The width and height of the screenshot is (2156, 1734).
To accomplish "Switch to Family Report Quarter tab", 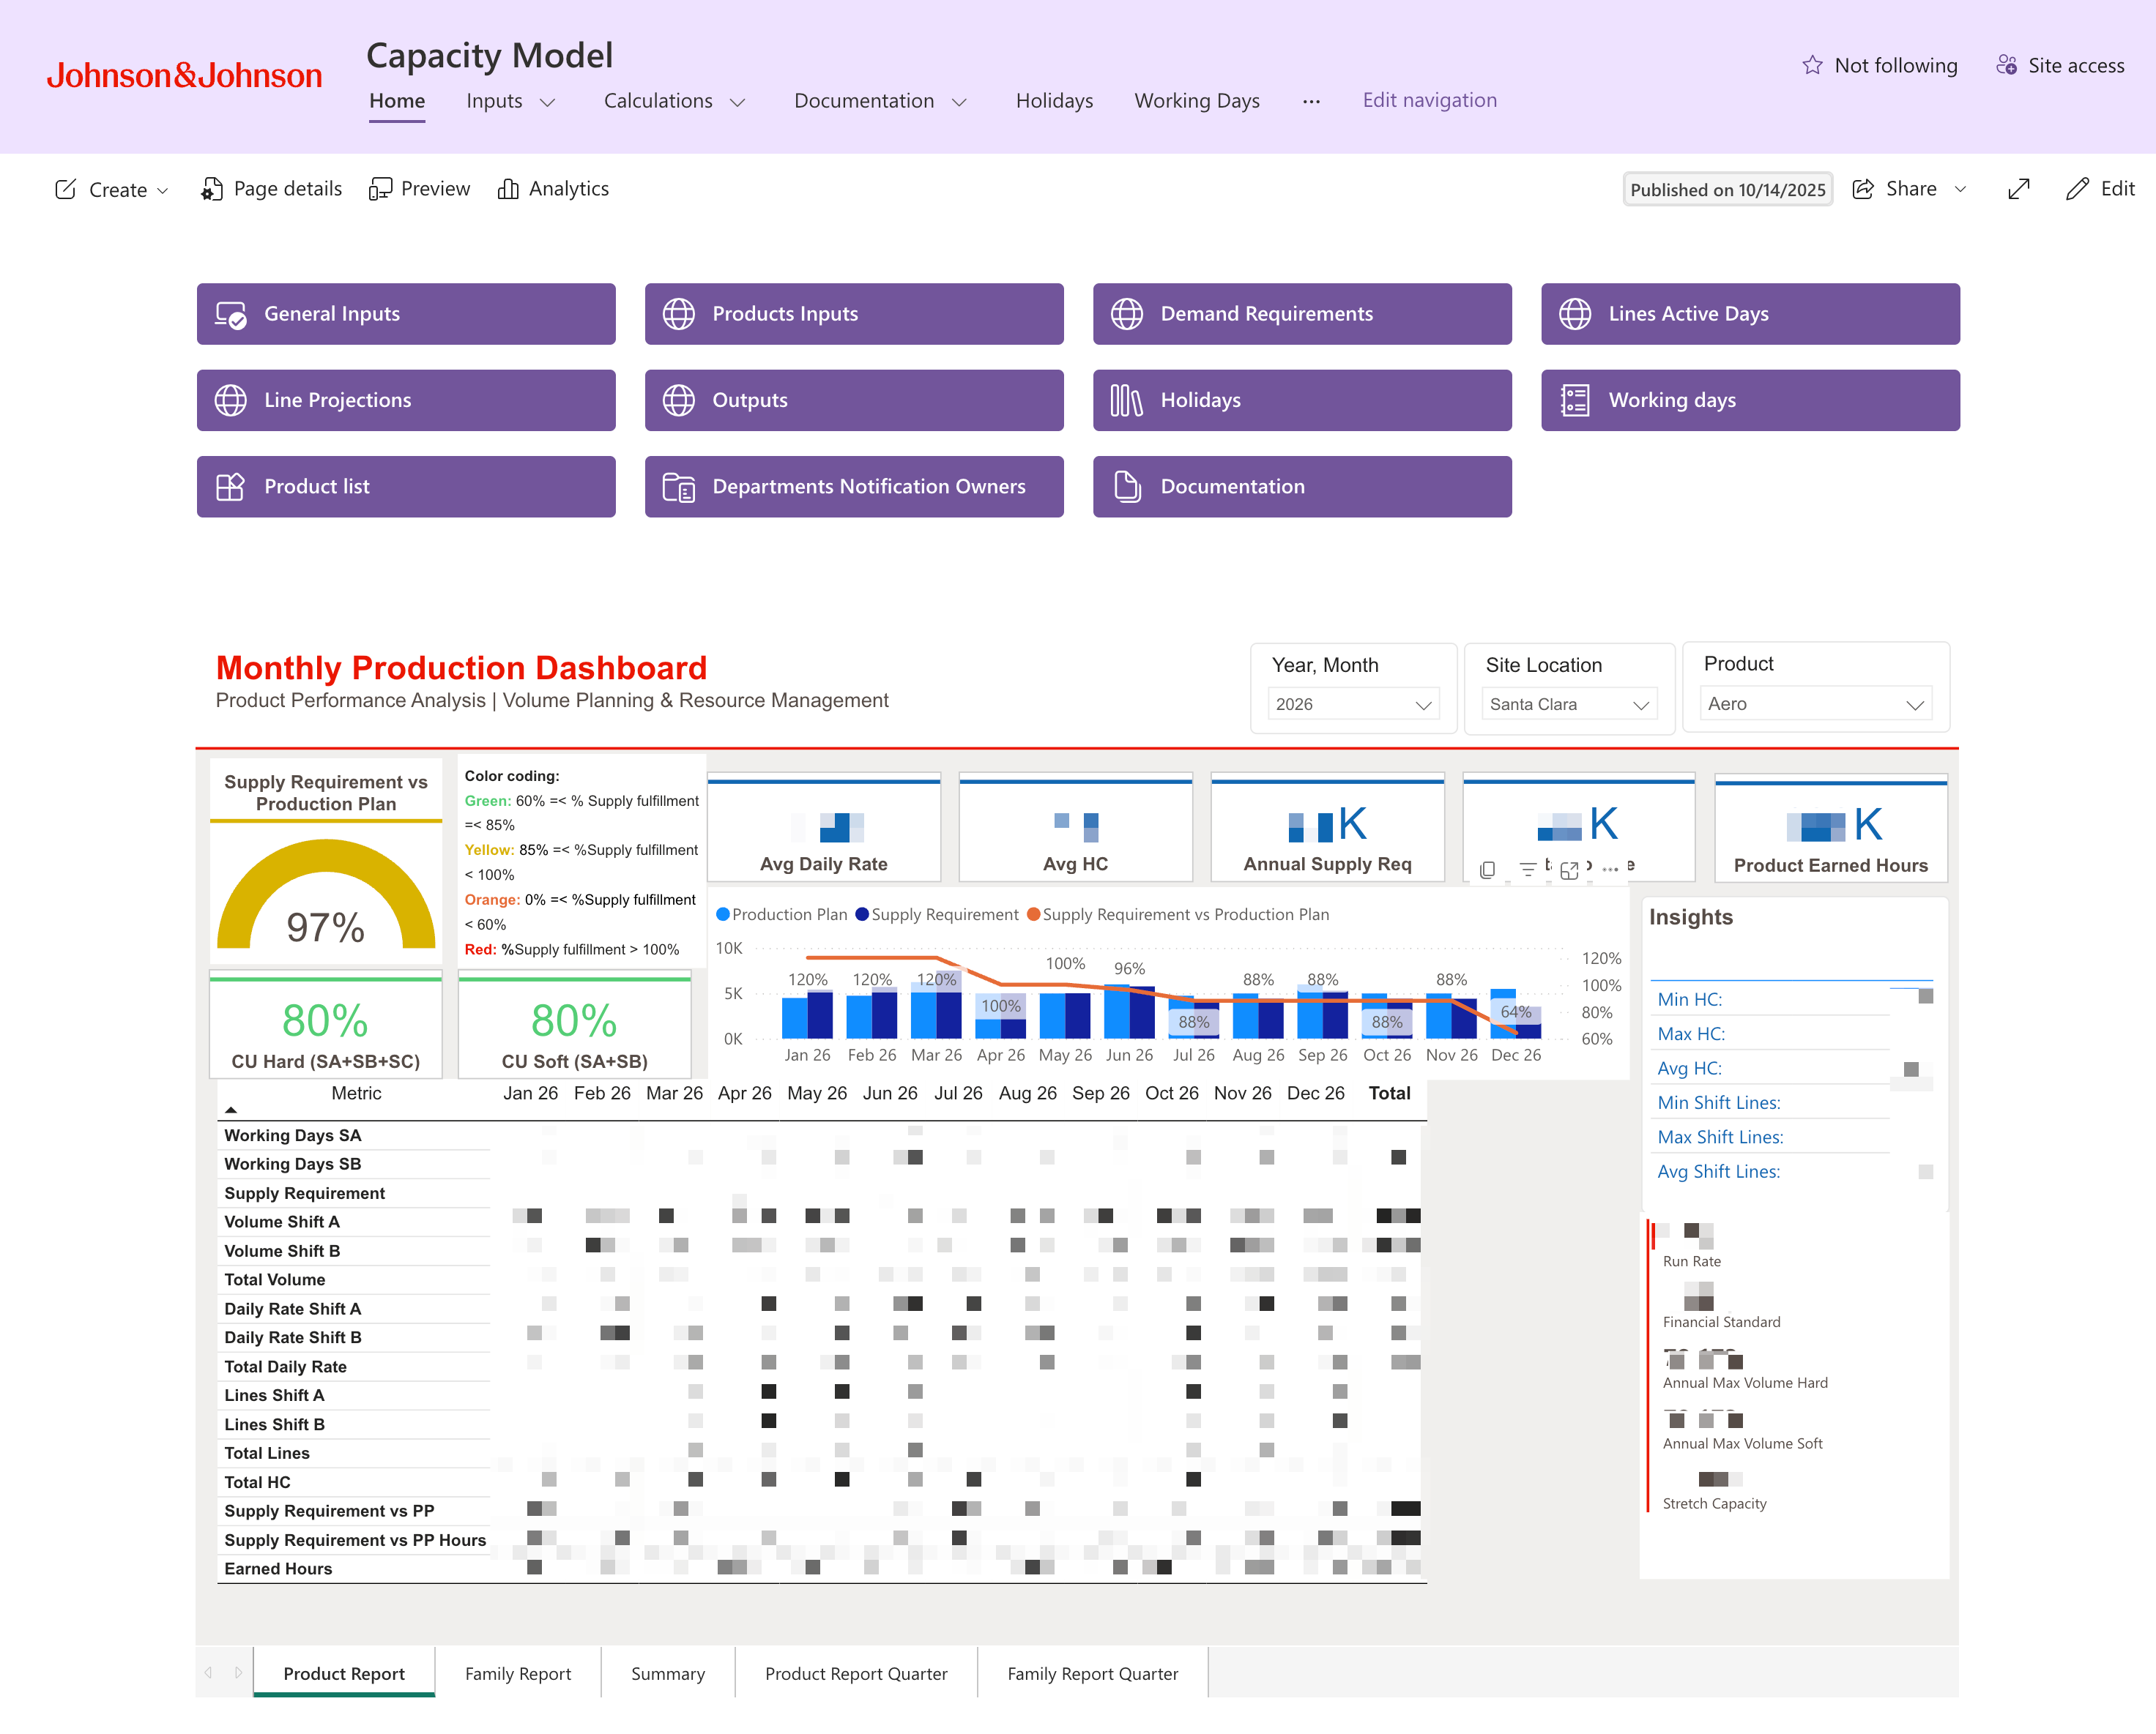I will click(x=1093, y=1673).
